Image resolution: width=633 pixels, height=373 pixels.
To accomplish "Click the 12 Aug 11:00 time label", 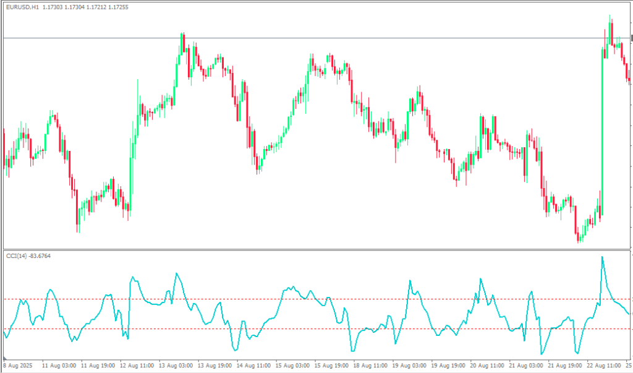I will tap(138, 366).
